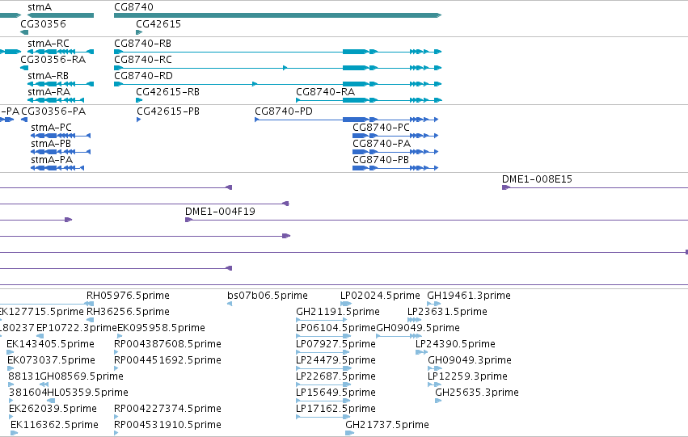Click the LP22687.5prime EST label
The image size is (688, 437).
click(336, 376)
